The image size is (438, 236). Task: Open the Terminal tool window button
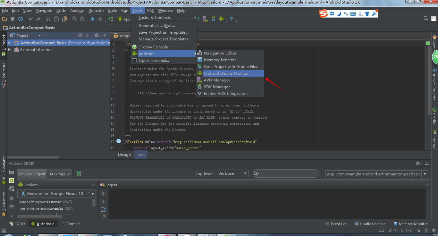tap(72, 224)
